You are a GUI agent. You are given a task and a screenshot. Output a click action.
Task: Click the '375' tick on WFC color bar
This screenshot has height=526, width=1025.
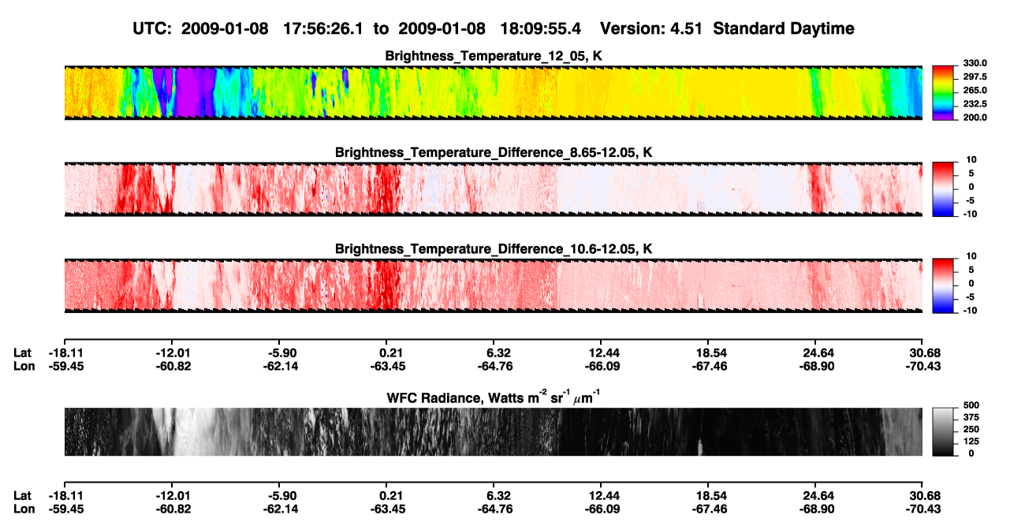(971, 417)
